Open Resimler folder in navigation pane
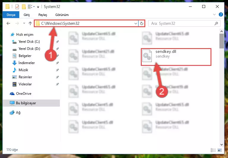The height and width of the screenshot is (158, 228). [25, 77]
